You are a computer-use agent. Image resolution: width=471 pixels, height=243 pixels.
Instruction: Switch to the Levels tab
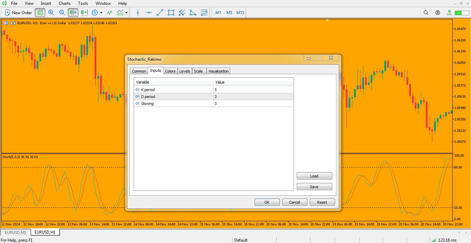pyautogui.click(x=185, y=71)
